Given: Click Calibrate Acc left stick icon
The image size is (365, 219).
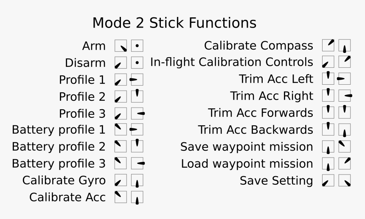Looking at the screenshot, I should 121,197.
